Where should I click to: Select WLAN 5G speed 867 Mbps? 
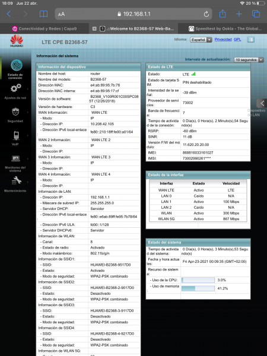(x=231, y=219)
